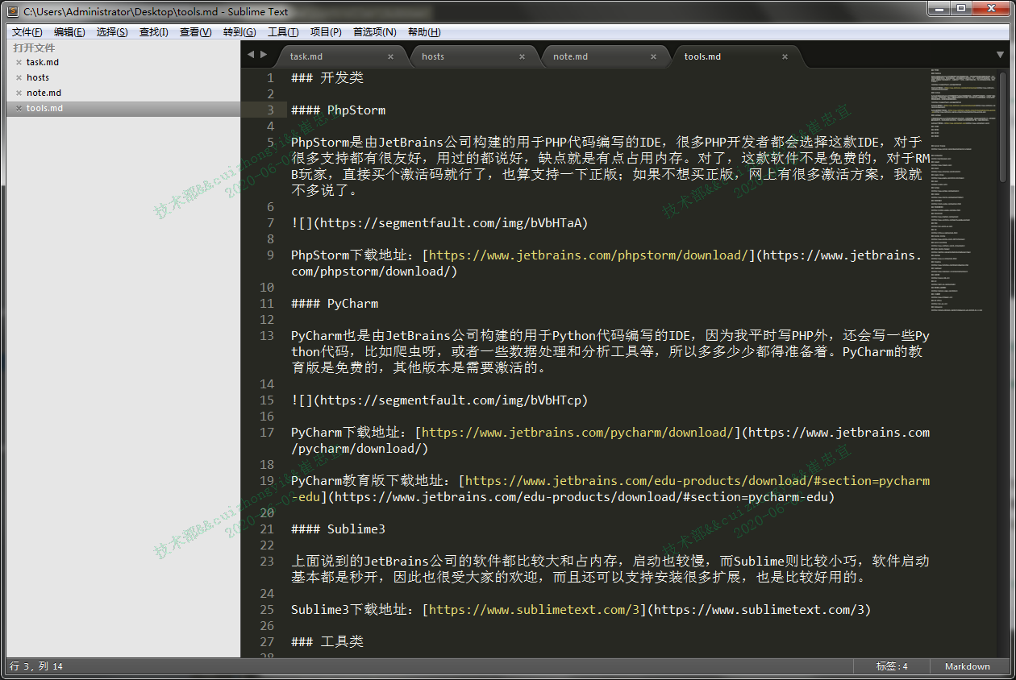
Task: Close the task.md tab
Action: click(x=391, y=56)
